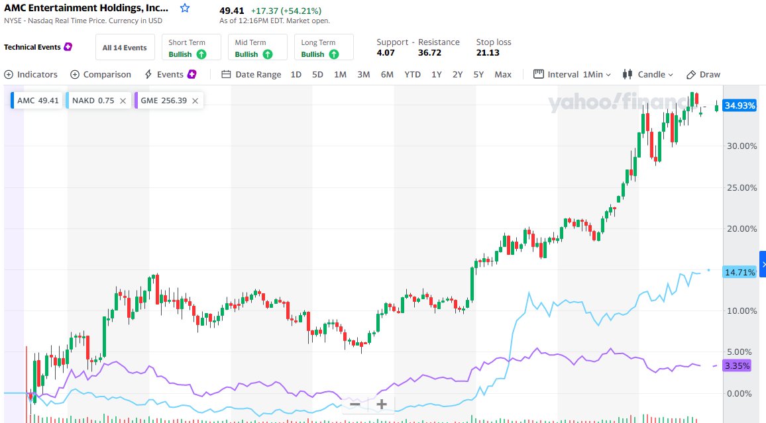Viewport: 766px width, 423px height.
Task: Click the 14.71% NAKD price label
Action: 739,272
